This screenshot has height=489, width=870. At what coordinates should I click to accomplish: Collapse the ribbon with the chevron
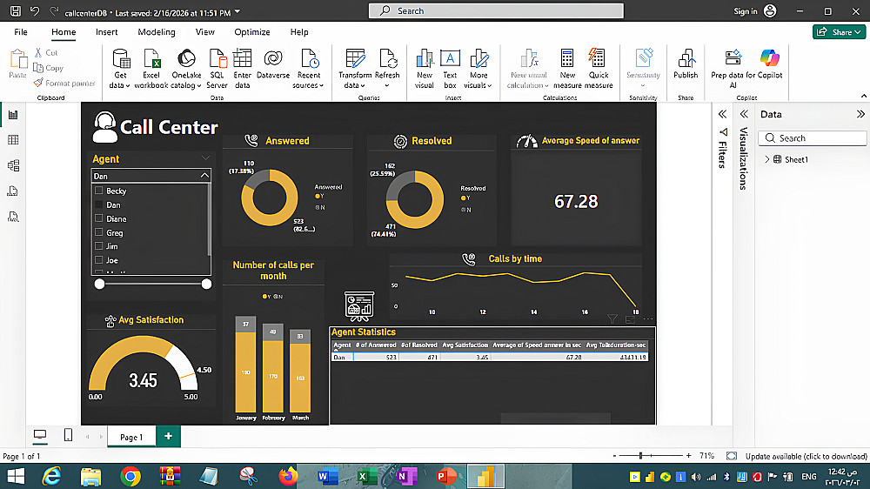tap(864, 97)
